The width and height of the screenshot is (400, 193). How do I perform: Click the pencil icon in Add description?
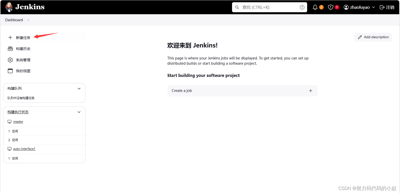tap(360, 37)
